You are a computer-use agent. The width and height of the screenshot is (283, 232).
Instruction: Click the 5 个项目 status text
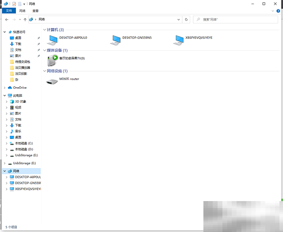[x=11, y=227]
